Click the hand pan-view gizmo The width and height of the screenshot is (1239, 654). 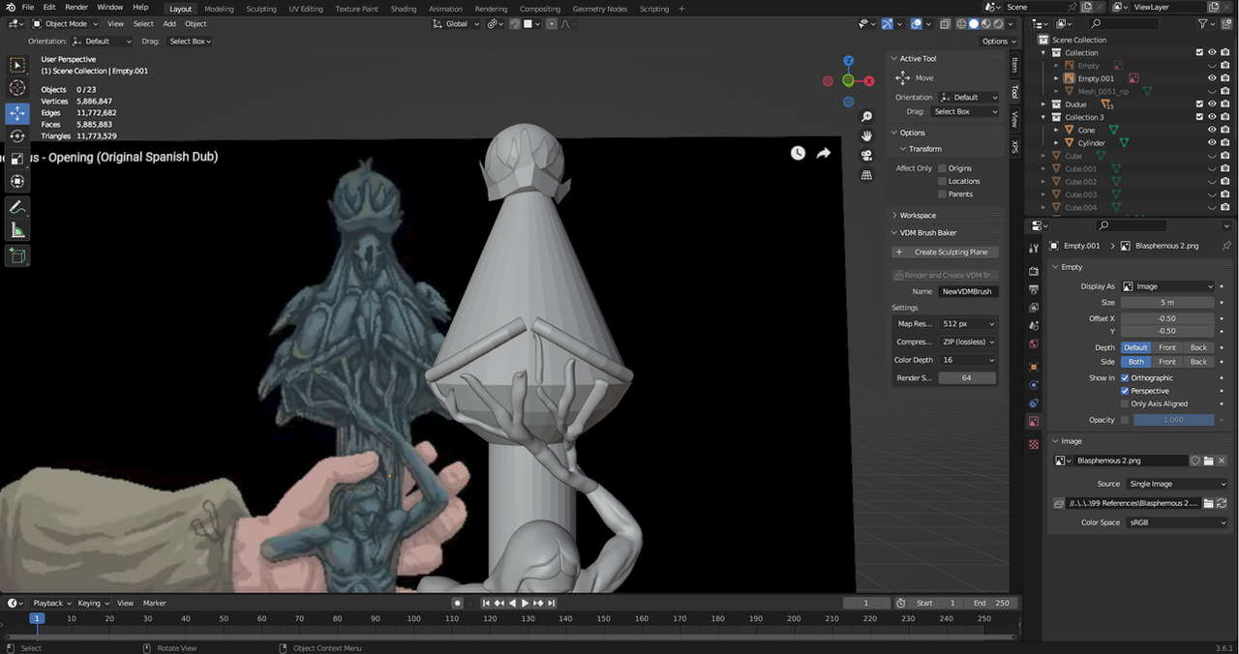[x=867, y=135]
